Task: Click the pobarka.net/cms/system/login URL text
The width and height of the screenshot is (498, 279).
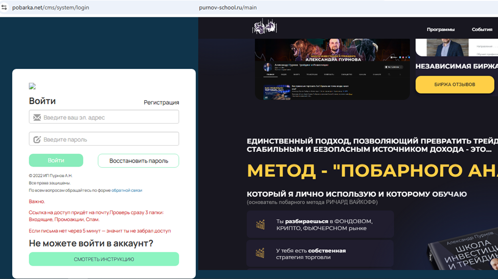Action: [51, 7]
